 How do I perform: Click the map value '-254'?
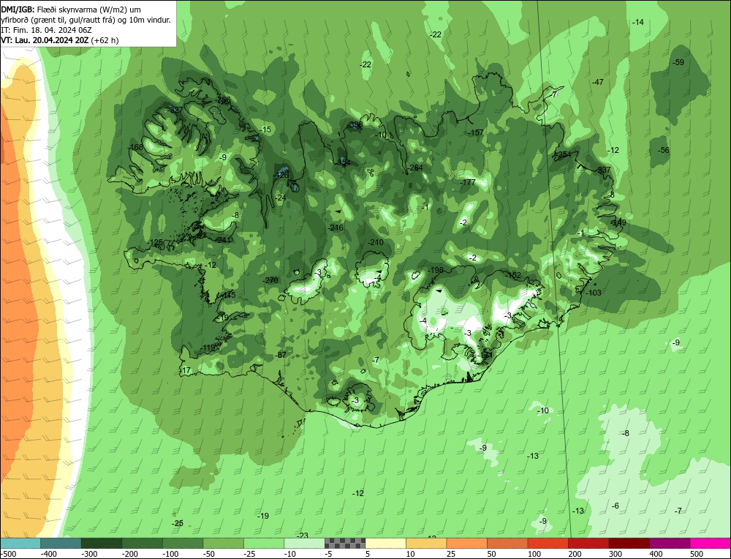pyautogui.click(x=563, y=154)
